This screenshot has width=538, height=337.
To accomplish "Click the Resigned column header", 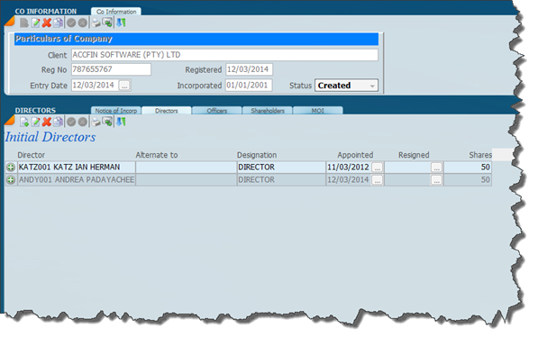I will (414, 155).
